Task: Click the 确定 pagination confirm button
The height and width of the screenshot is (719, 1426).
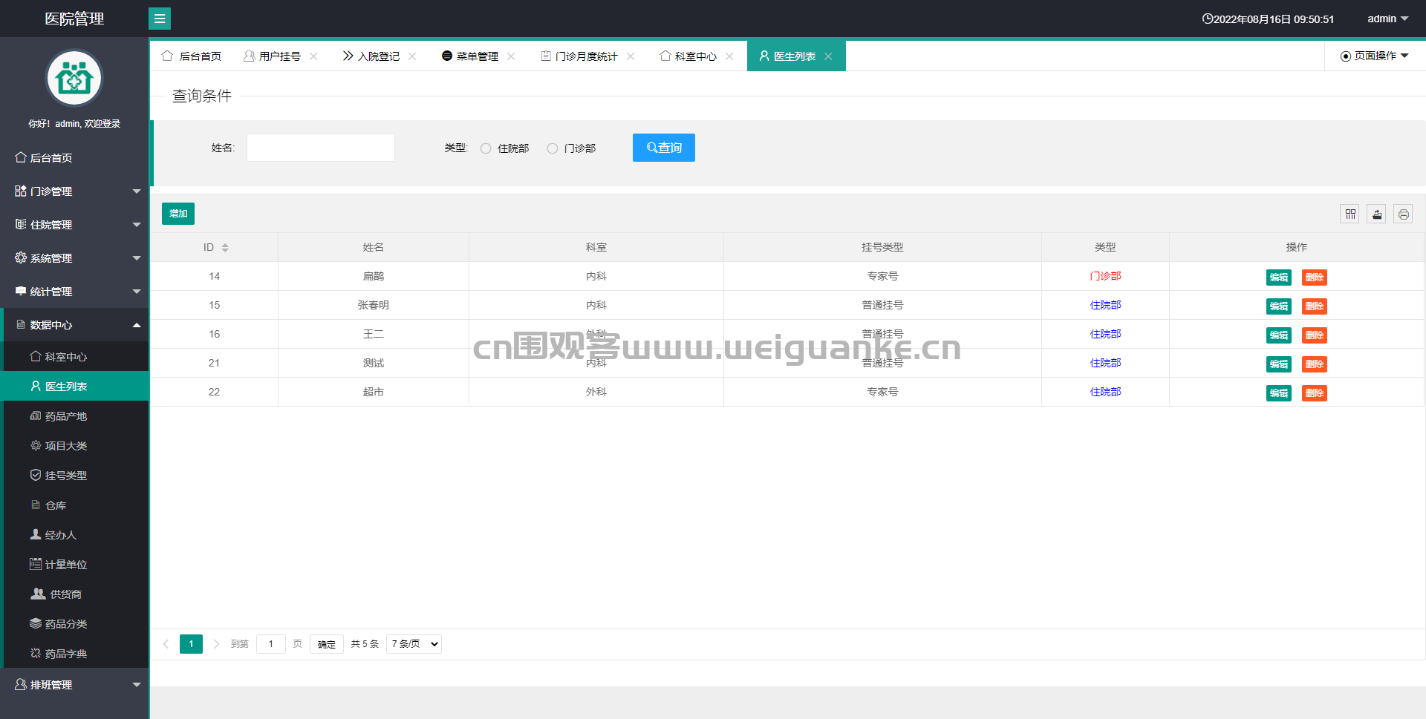Action: tap(327, 644)
